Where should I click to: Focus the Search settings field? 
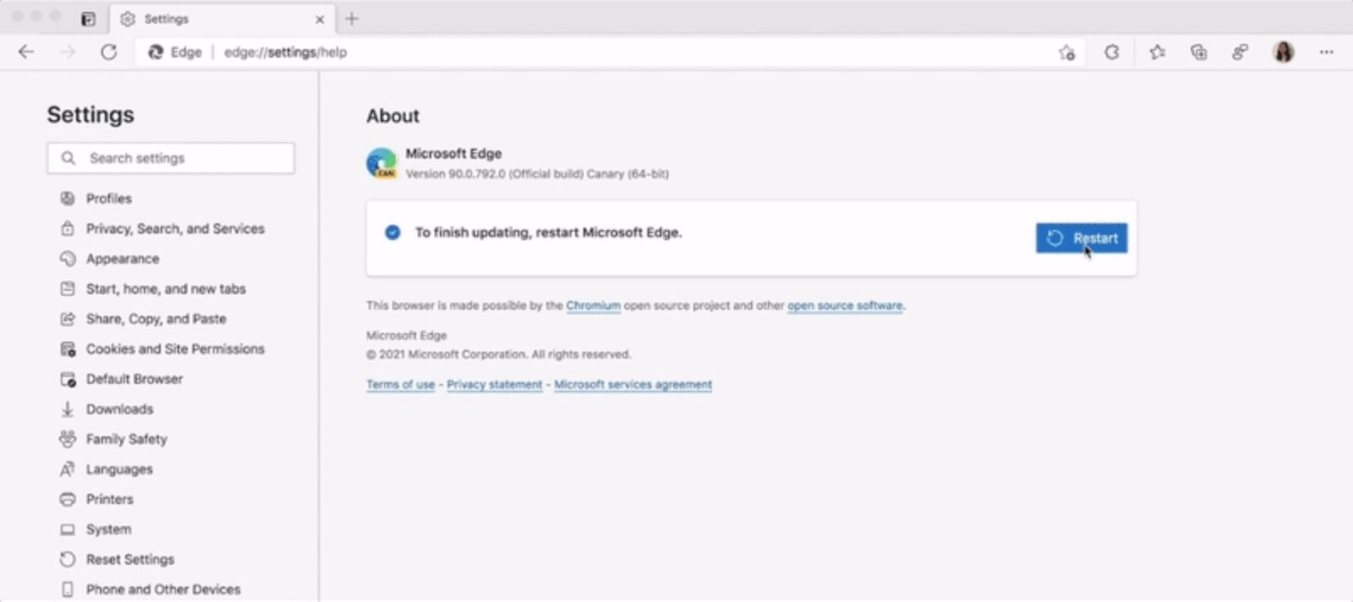(171, 158)
